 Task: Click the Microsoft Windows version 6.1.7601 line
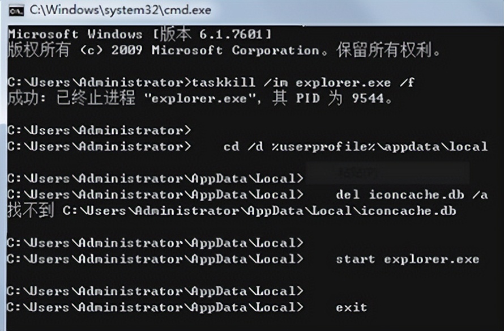pyautogui.click(x=140, y=34)
